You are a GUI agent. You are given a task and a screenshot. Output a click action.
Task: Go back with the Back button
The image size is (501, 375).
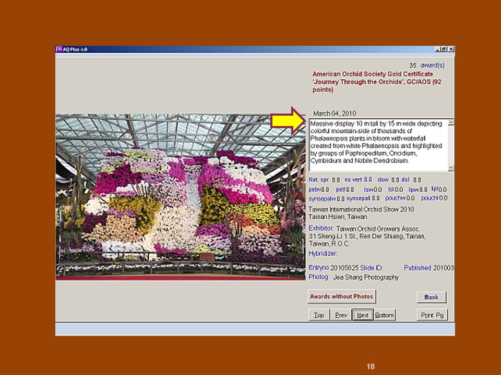432,297
